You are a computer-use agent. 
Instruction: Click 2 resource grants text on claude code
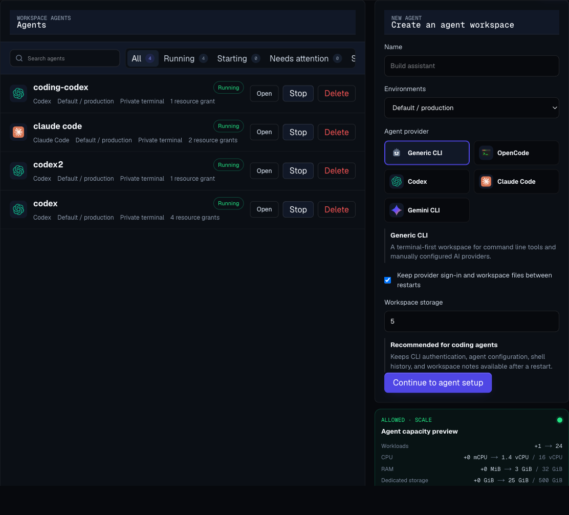[x=213, y=140]
